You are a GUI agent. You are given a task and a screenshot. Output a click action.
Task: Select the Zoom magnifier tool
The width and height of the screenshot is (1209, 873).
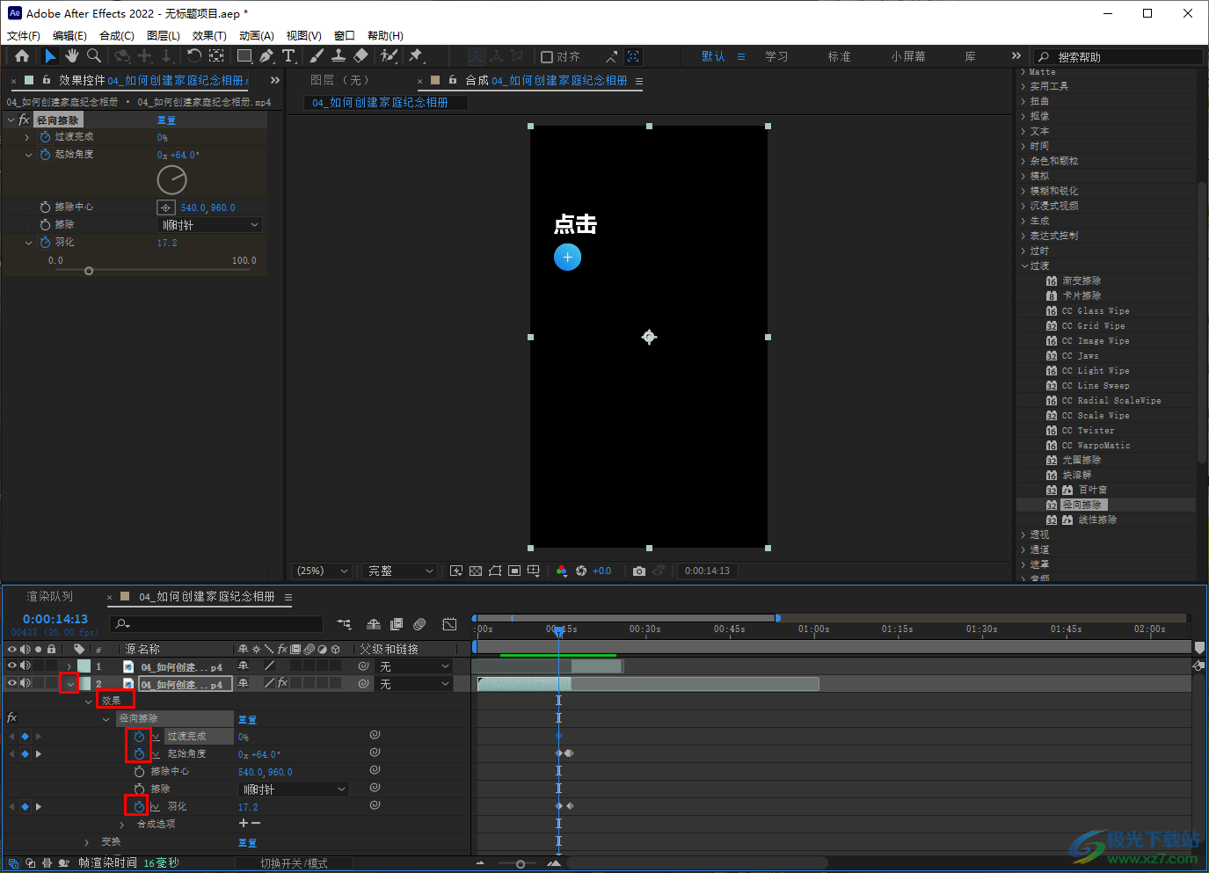point(93,56)
